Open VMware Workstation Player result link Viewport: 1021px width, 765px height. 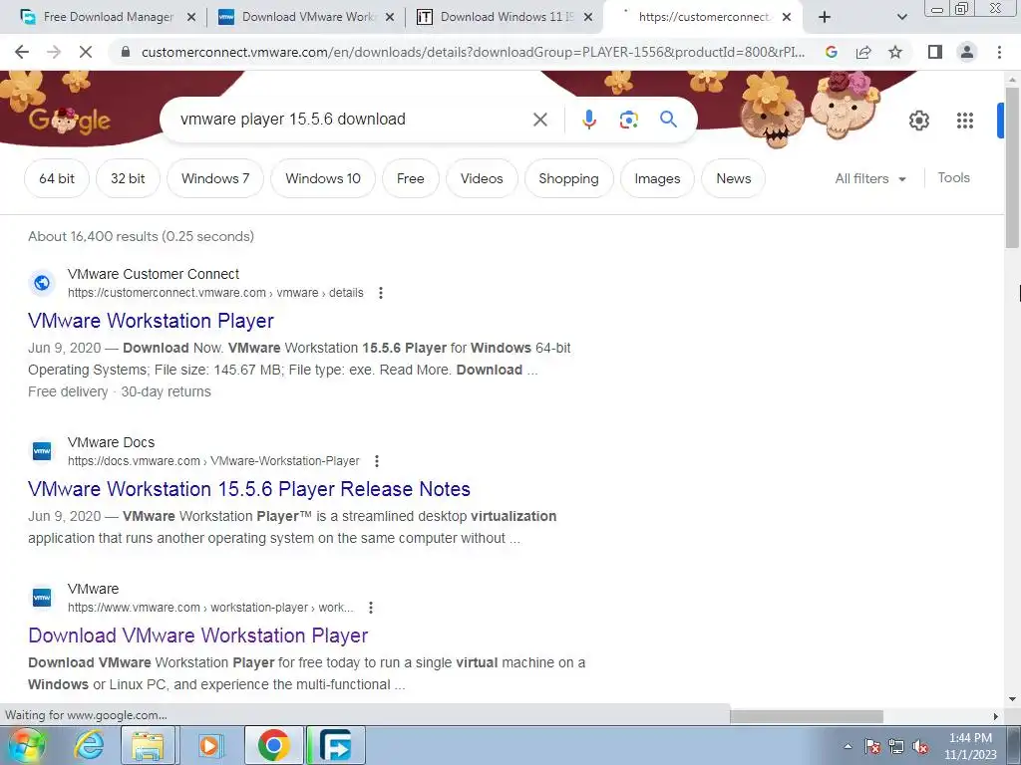tap(152, 321)
